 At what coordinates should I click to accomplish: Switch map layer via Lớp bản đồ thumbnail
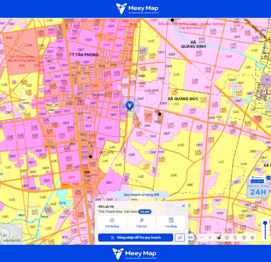coord(12,234)
